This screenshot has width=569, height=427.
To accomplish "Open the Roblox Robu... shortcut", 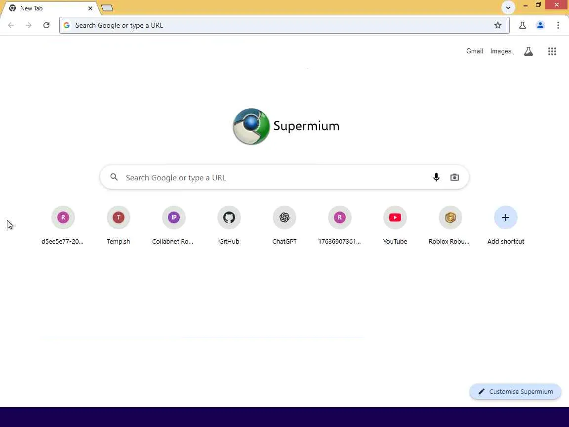I will point(450,225).
